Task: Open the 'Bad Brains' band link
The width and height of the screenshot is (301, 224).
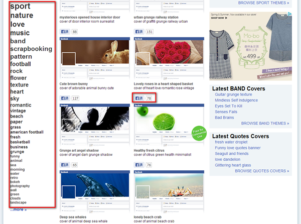Action: coord(224,118)
